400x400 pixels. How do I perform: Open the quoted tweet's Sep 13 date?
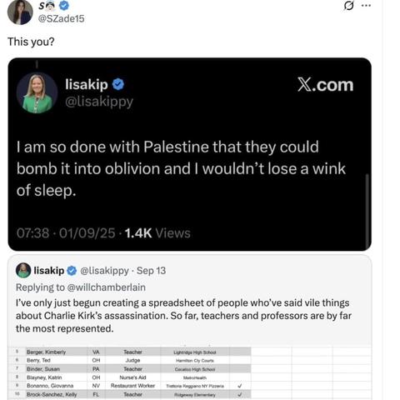coord(151,271)
